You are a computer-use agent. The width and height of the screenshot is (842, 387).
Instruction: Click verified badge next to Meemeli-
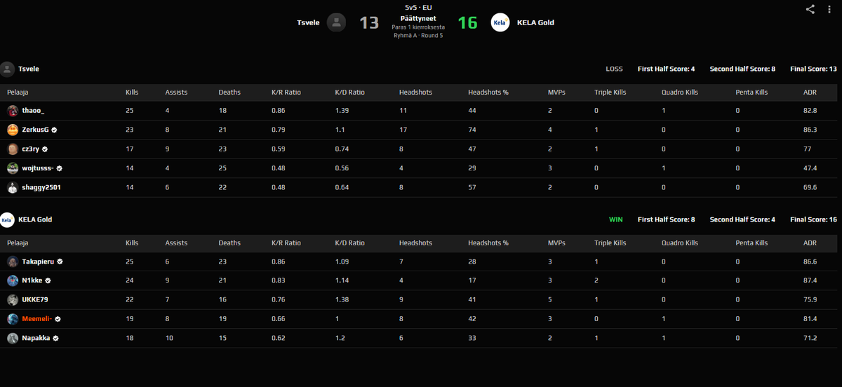pos(58,319)
